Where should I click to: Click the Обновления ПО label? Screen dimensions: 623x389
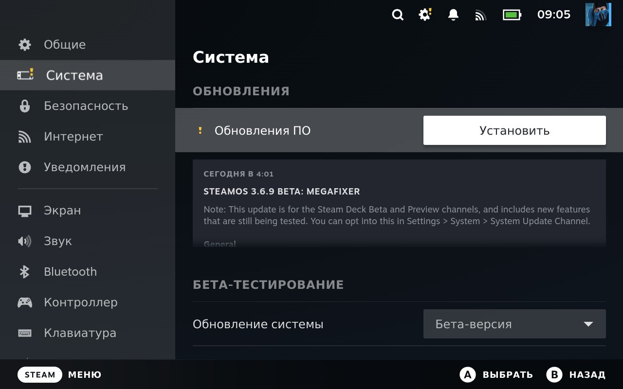pos(262,131)
